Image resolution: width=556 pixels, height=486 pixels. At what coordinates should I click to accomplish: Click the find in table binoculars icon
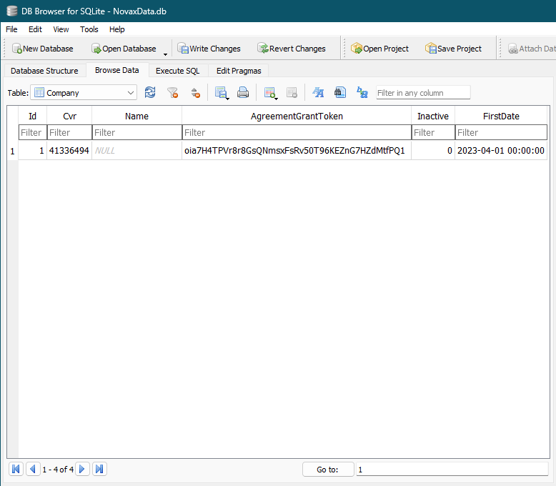point(340,93)
